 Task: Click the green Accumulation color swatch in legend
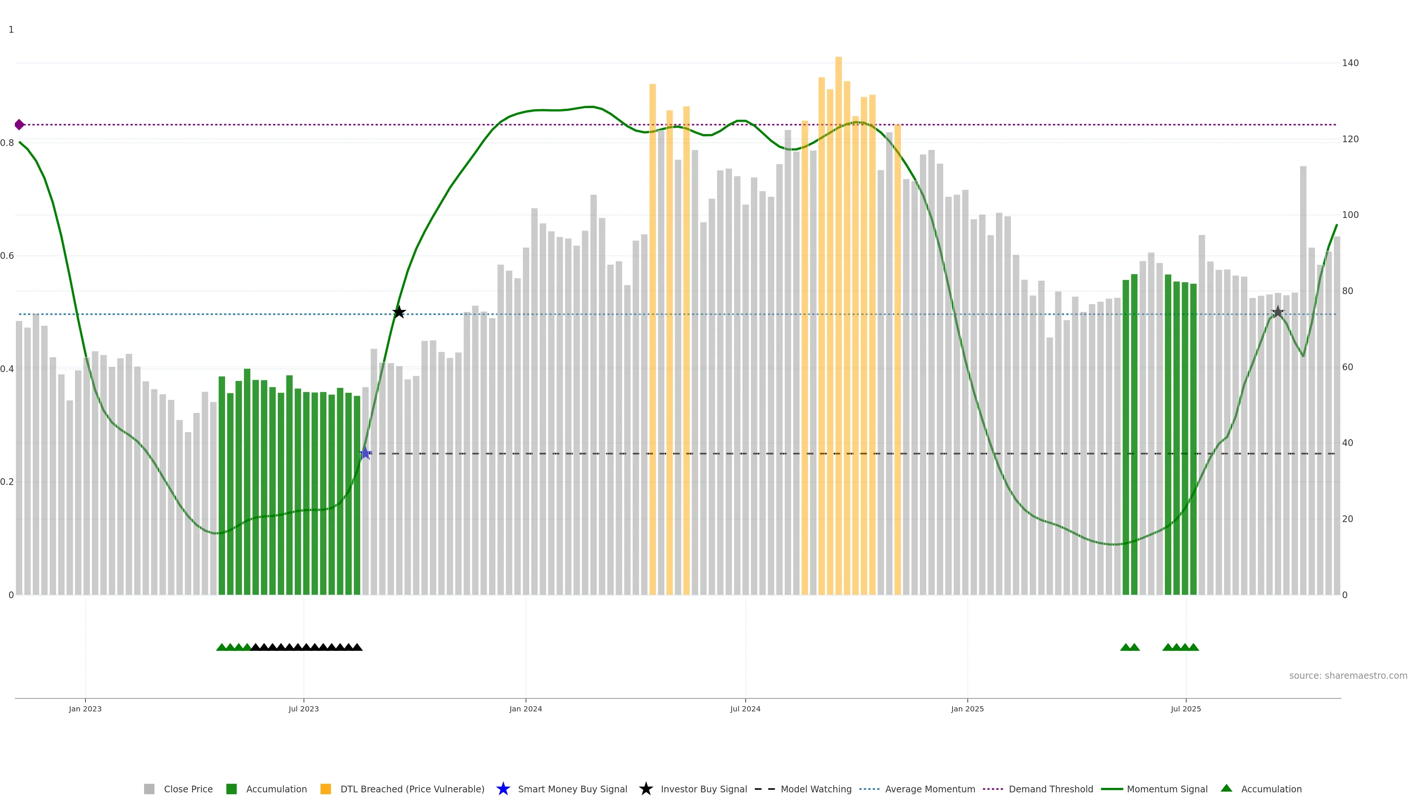pyautogui.click(x=231, y=789)
